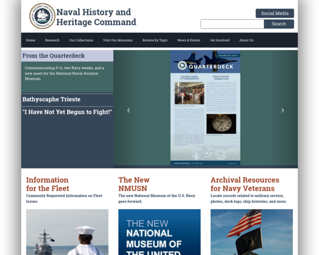Open the Social Media button
The height and width of the screenshot is (255, 319).
tap(275, 13)
